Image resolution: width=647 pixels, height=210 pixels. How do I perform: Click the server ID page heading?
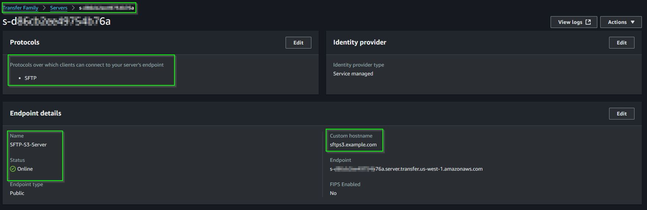pos(57,21)
